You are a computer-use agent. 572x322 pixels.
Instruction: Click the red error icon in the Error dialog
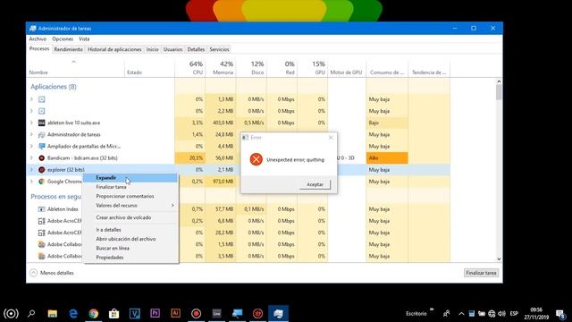[257, 159]
